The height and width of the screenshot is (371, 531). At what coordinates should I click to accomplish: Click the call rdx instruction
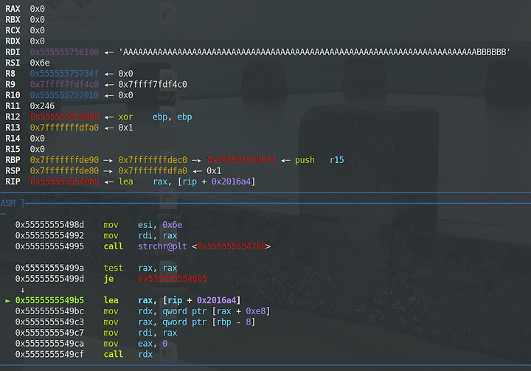click(x=128, y=355)
